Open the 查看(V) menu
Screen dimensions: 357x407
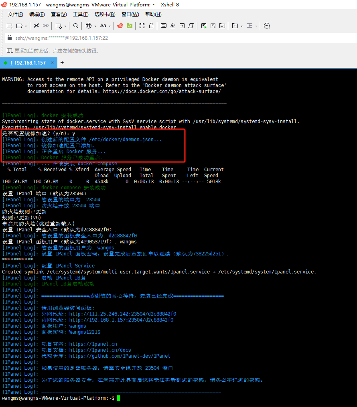pyautogui.click(x=59, y=14)
